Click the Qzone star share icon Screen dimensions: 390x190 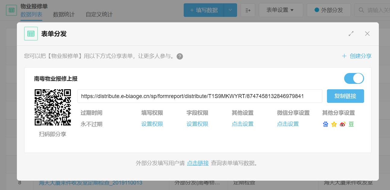tap(334, 124)
